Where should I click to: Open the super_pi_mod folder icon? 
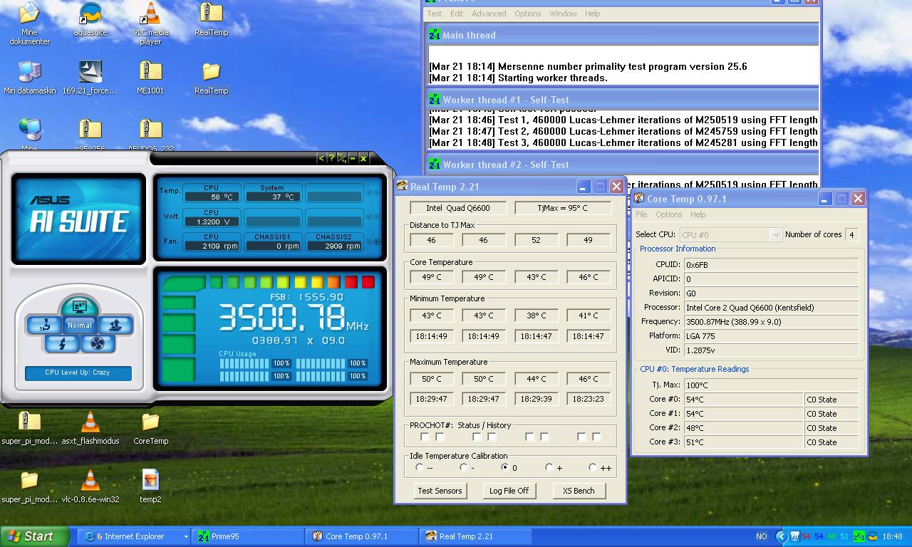click(29, 486)
